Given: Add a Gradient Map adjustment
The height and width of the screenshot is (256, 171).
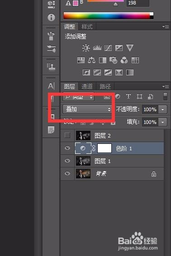Looking at the screenshot, I should tap(130, 72).
